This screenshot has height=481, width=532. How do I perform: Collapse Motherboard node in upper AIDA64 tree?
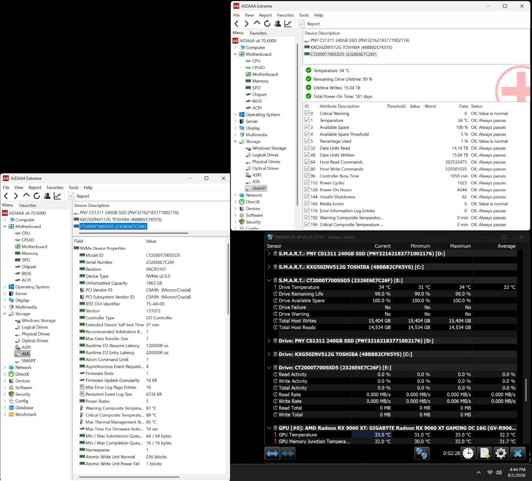click(x=235, y=54)
